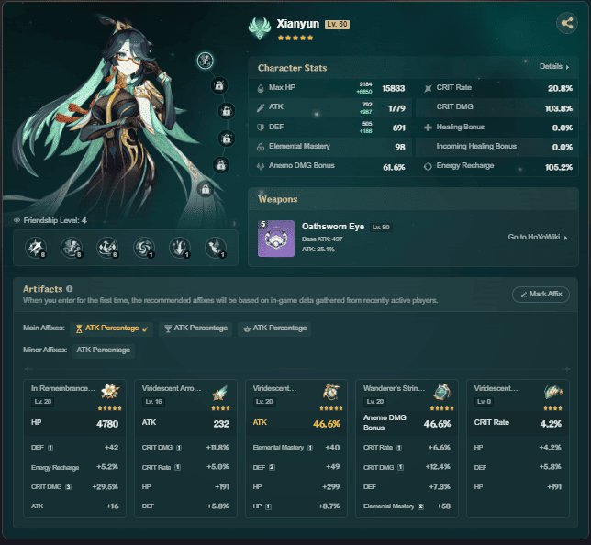Click the Energy Recharge 105.2% value
The height and width of the screenshot is (545, 591).
pos(559,167)
